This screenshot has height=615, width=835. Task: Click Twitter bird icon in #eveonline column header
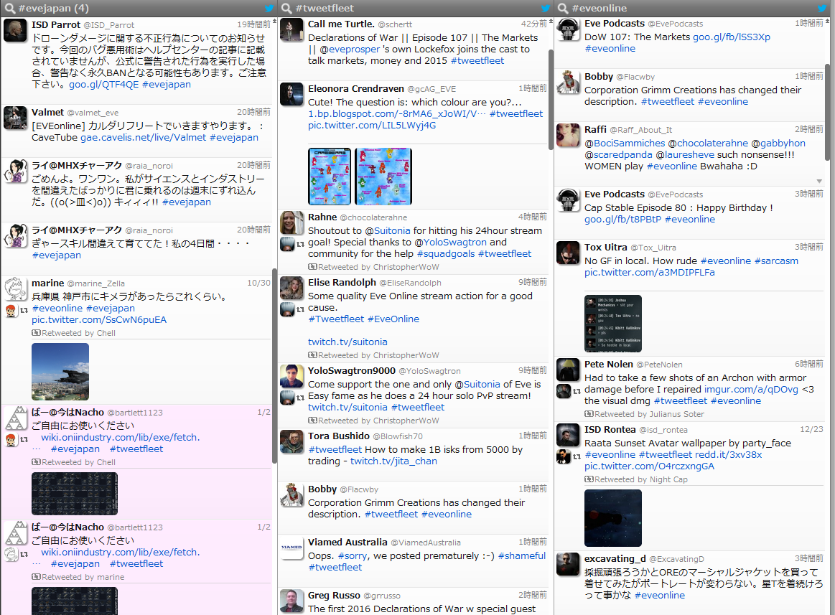[x=822, y=8]
